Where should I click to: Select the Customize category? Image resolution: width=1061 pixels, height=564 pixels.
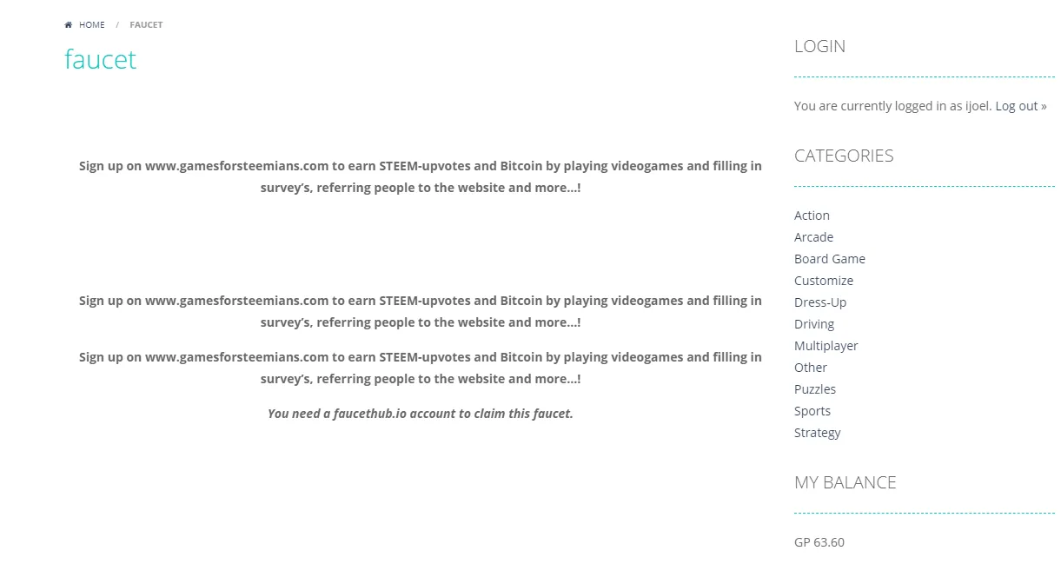pos(824,281)
